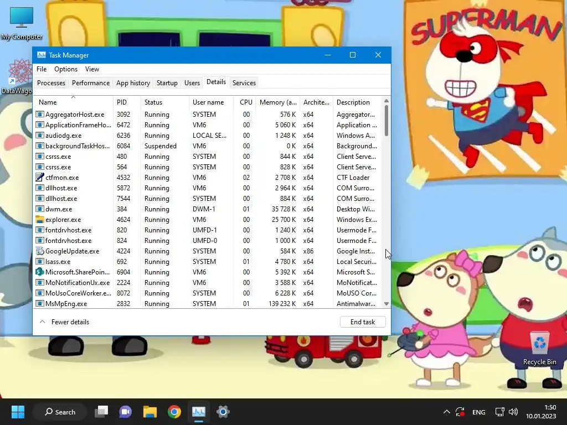Sort by the Description column header
Viewport: 567px width, 425px height.
tap(357, 102)
